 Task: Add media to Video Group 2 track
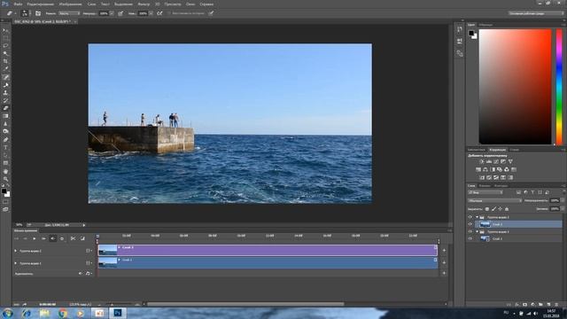point(444,250)
